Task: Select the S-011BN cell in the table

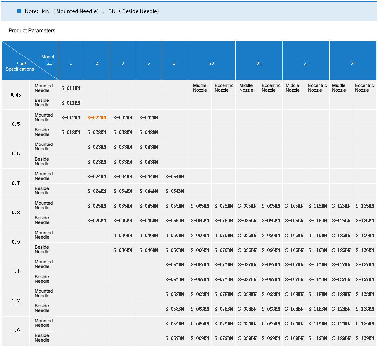Action: [x=71, y=103]
